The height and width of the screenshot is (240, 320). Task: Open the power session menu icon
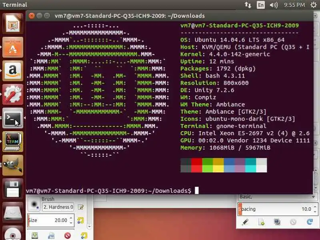[314, 5]
